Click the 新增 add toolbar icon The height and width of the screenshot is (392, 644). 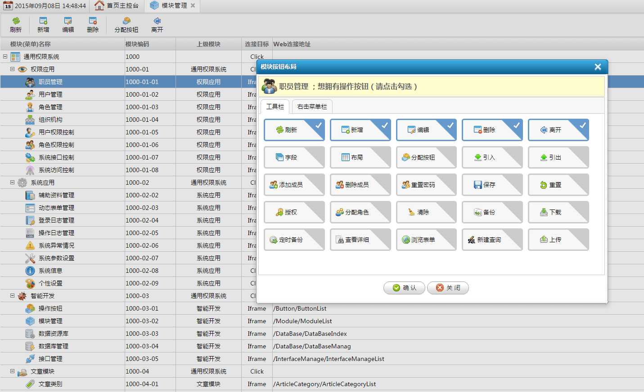43,21
